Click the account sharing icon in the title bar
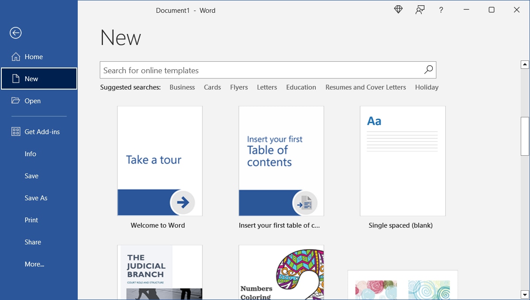Viewport: 530px width, 300px height. click(x=420, y=9)
